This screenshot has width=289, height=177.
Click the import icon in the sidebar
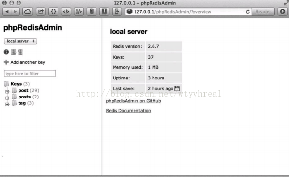(20, 52)
